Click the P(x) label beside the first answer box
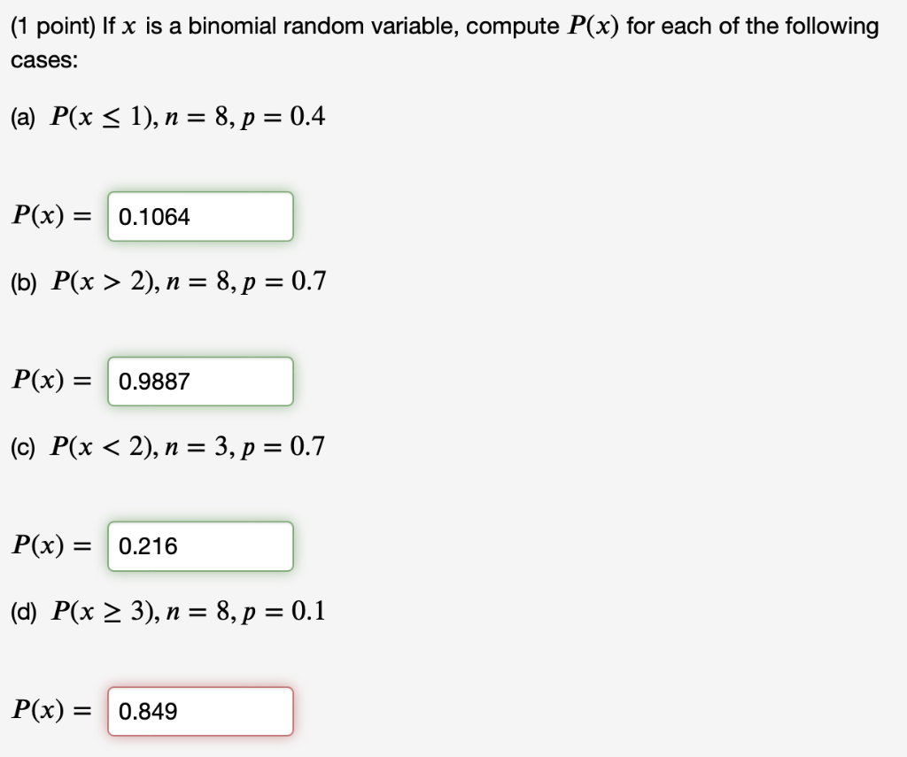 click(50, 216)
